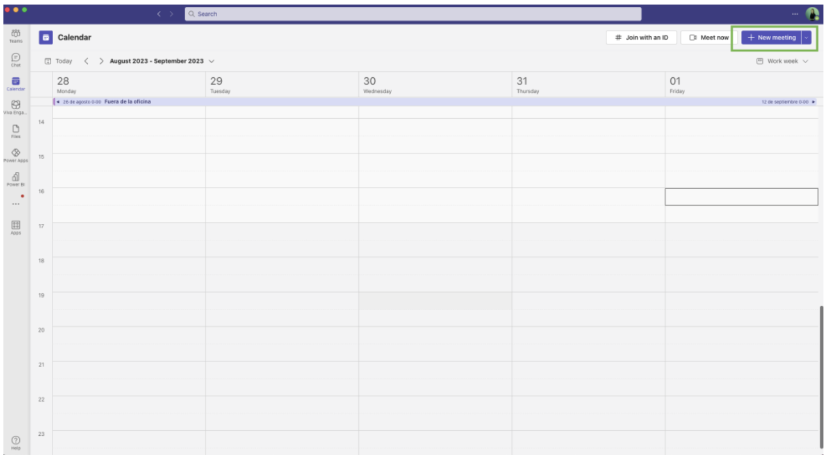Launch Power Apps from sidebar
828x458 pixels.
pos(15,155)
